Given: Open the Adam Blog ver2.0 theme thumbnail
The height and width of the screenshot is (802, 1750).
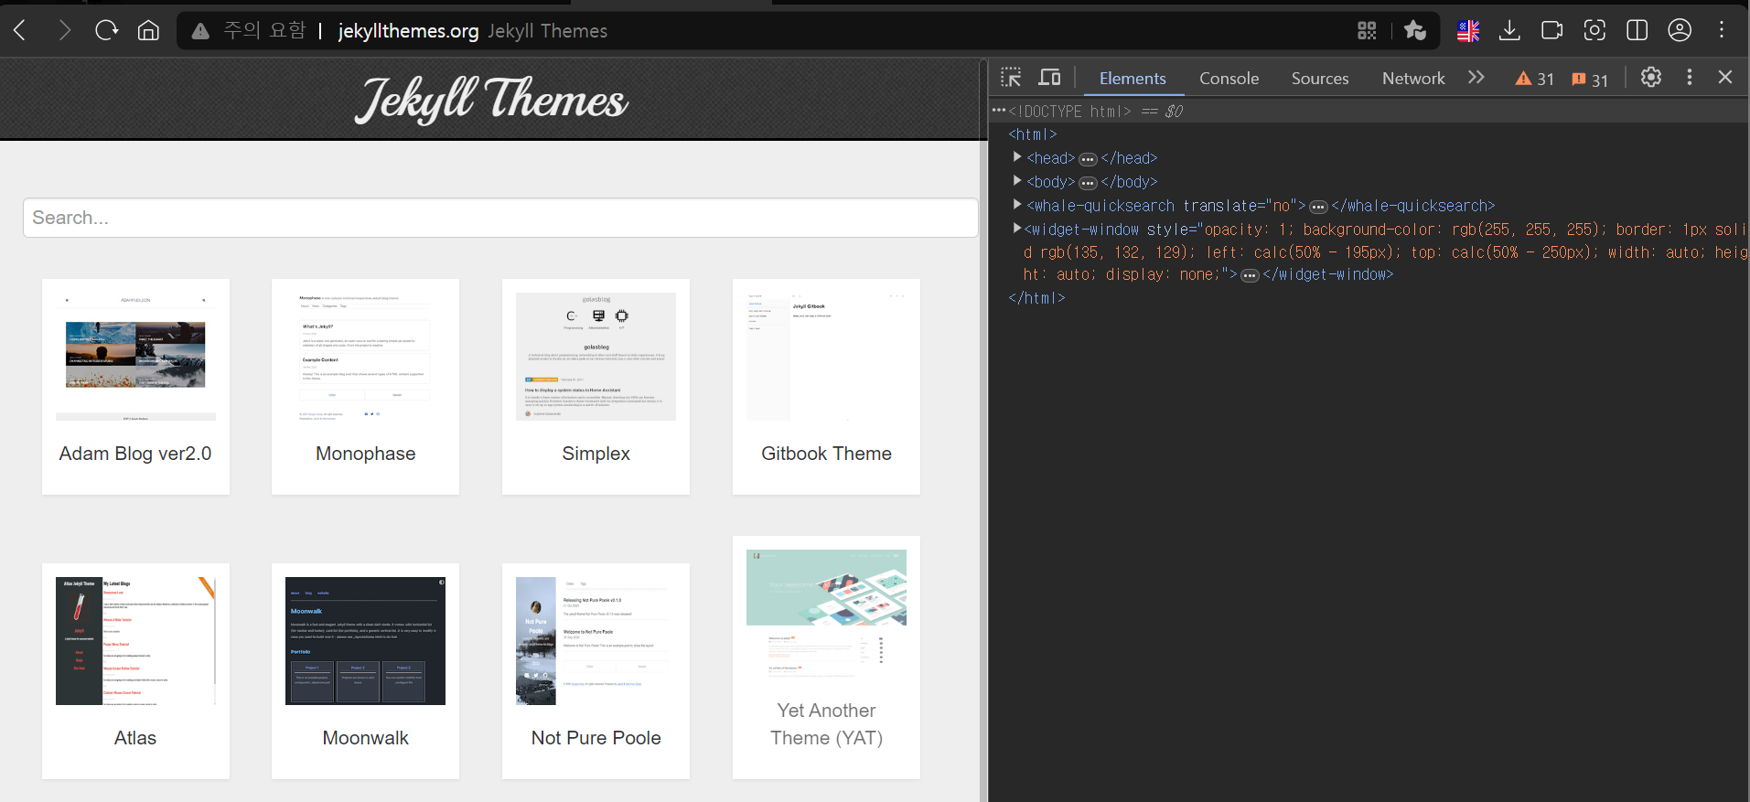Looking at the screenshot, I should click(135, 357).
